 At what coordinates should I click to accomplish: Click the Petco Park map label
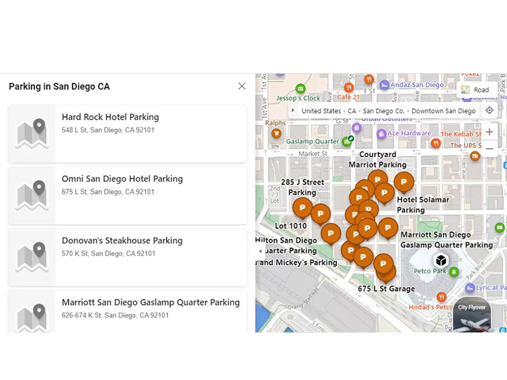pyautogui.click(x=430, y=271)
